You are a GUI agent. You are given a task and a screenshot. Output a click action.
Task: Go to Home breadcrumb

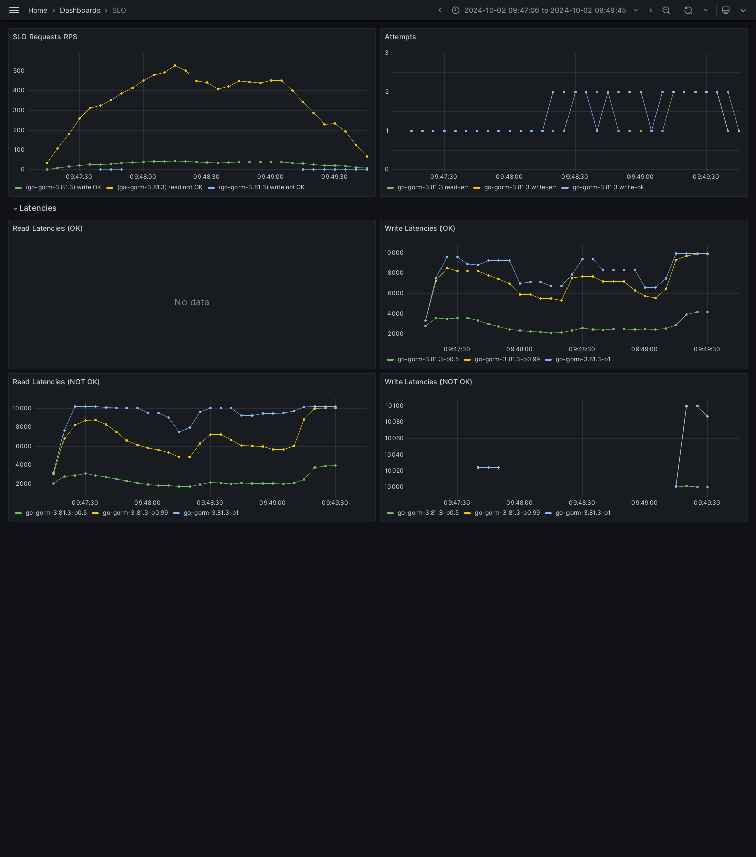[38, 10]
